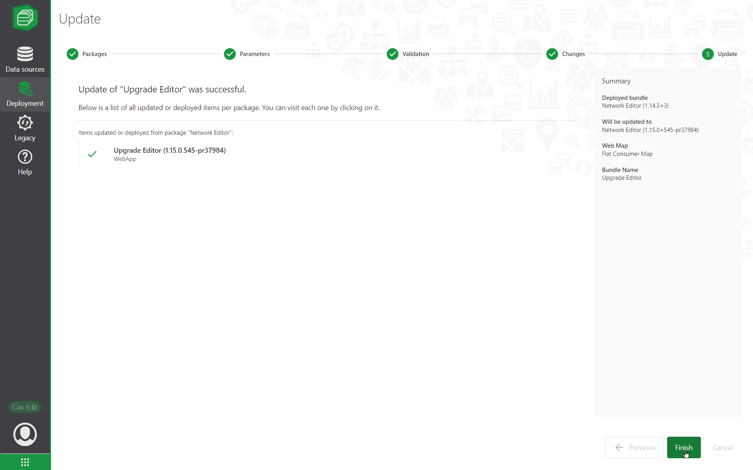Click the Validation step checkmark

(x=393, y=54)
